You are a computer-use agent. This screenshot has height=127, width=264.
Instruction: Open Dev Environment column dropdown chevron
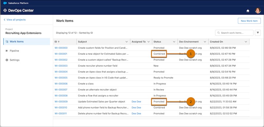pyautogui.click(x=205, y=42)
